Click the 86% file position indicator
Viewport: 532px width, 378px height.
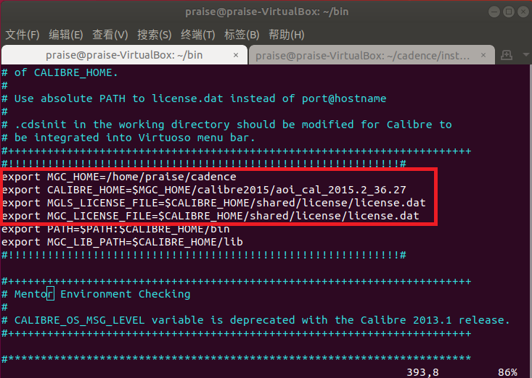click(507, 372)
